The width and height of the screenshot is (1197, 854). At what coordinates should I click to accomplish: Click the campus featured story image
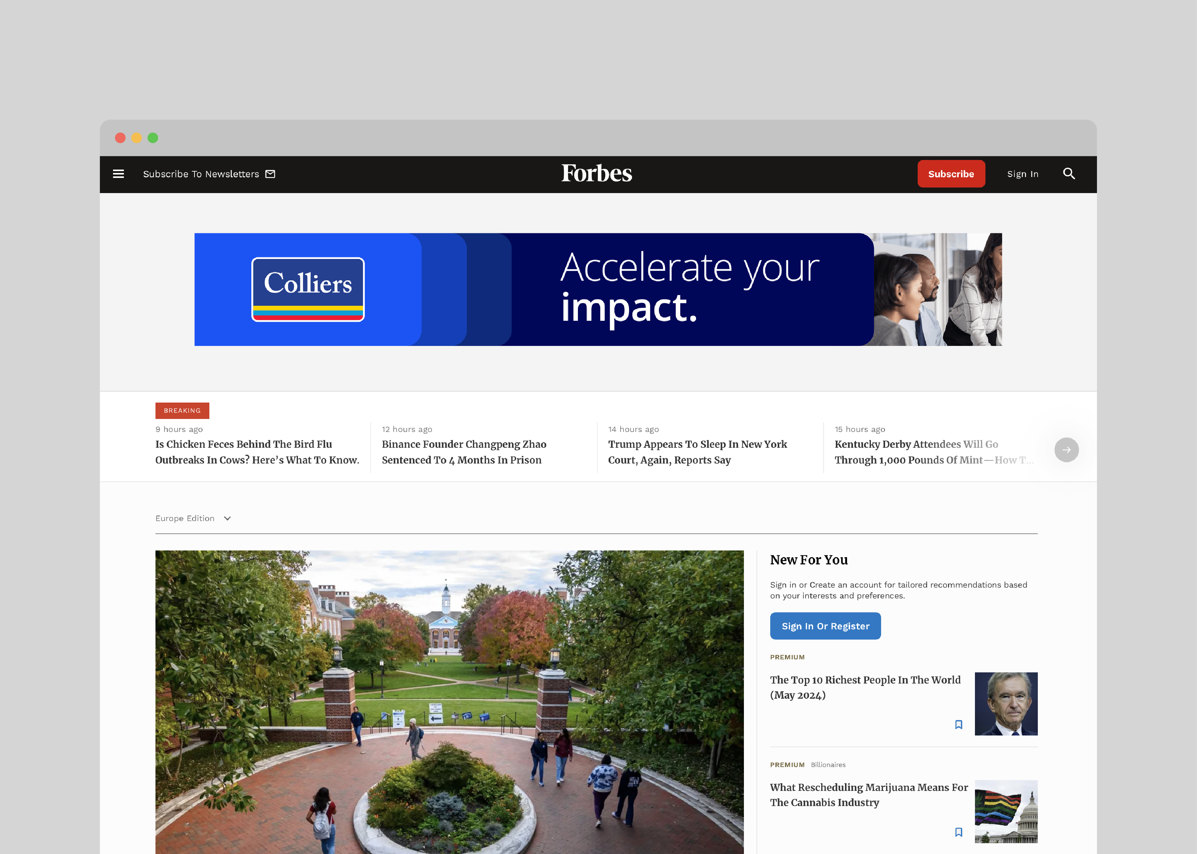click(x=450, y=699)
